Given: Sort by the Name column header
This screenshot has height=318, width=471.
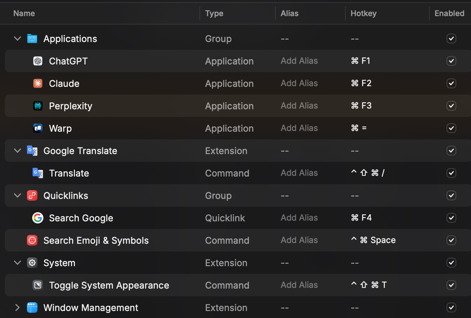Looking at the screenshot, I should (x=24, y=13).
